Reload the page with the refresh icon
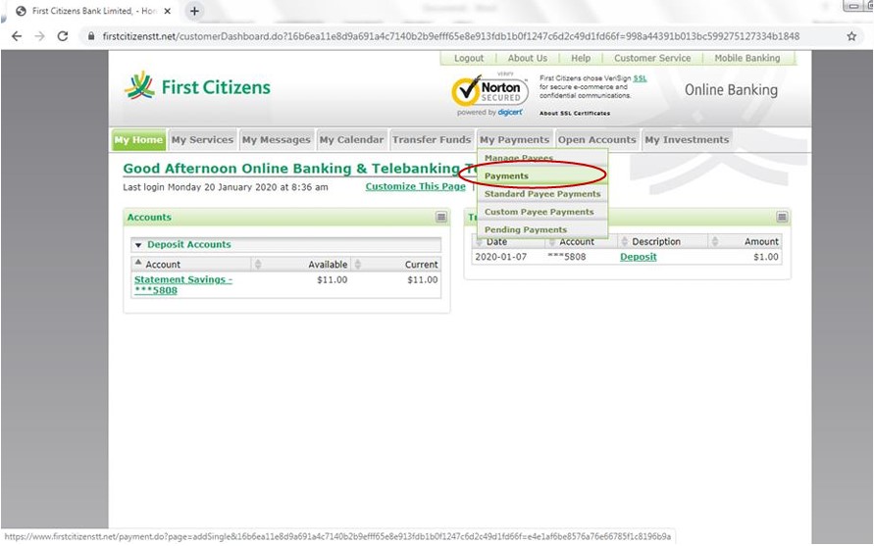The image size is (874, 546). (63, 36)
